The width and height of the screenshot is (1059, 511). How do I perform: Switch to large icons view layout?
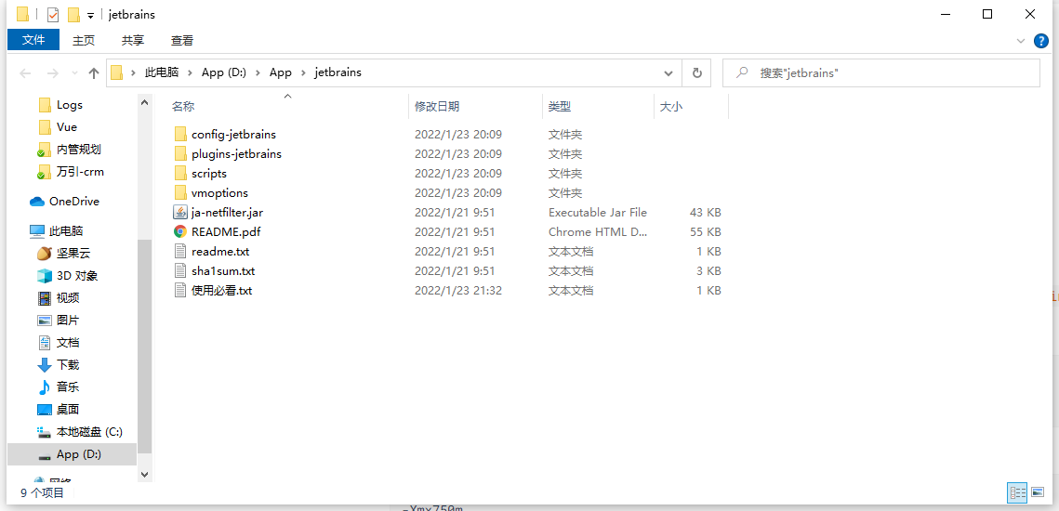pos(1038,492)
